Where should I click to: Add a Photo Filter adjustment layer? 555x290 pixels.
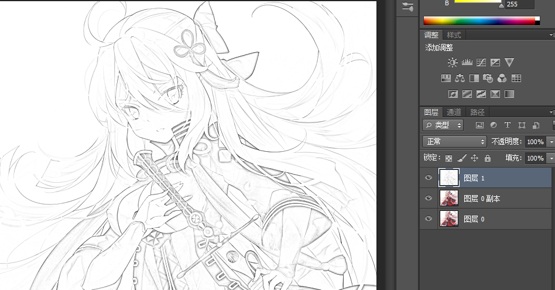pyautogui.click(x=488, y=79)
